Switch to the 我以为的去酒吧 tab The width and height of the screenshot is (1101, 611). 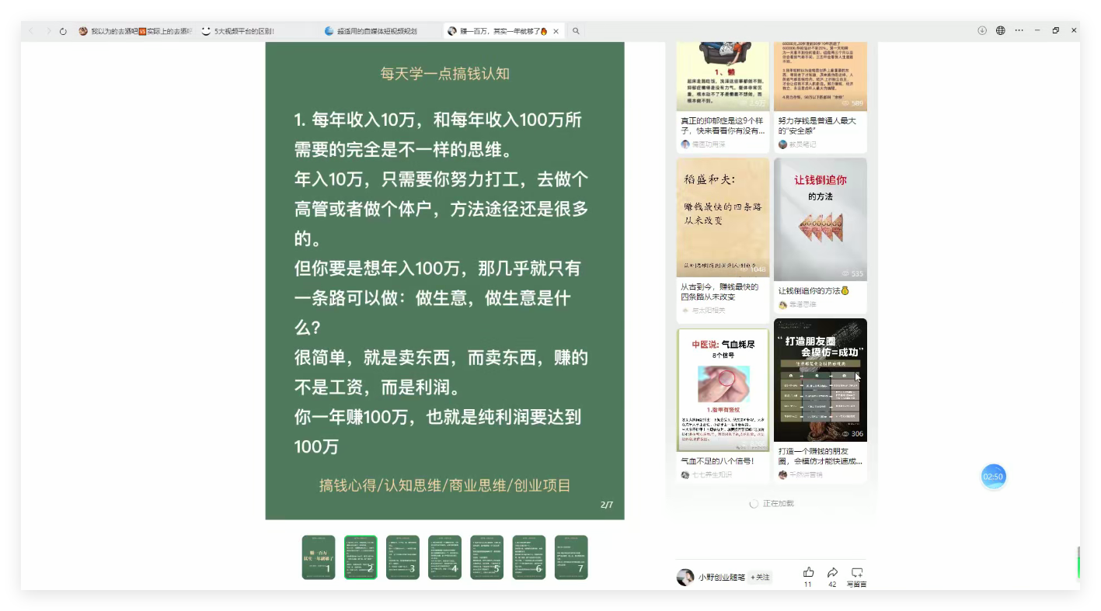[136, 31]
